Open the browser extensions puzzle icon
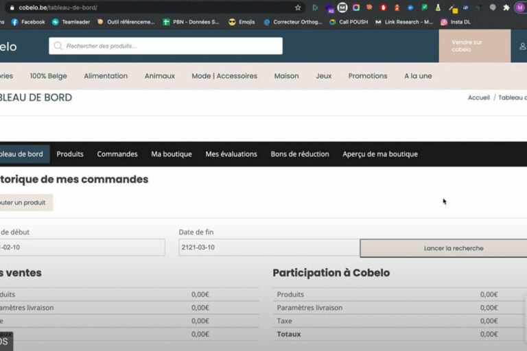 tap(506, 8)
